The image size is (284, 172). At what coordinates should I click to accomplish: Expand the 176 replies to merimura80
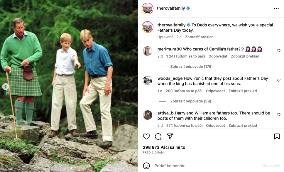(x=191, y=67)
